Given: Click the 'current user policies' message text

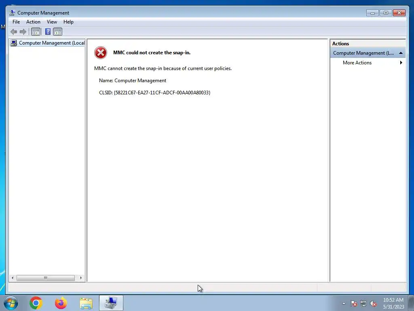Looking at the screenshot, I should point(163,68).
